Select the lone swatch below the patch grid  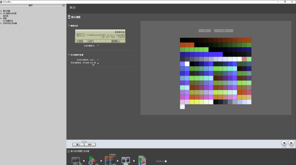(182, 106)
